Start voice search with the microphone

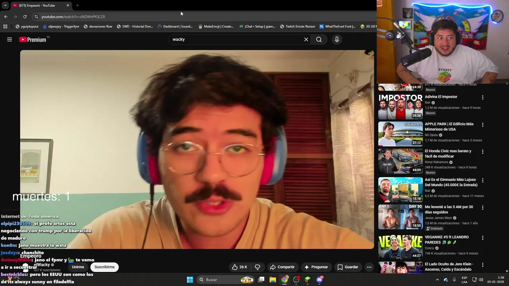click(x=337, y=39)
